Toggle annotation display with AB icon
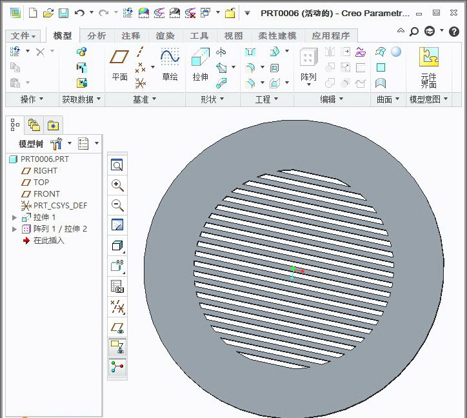The width and height of the screenshot is (467, 418). coord(117,265)
